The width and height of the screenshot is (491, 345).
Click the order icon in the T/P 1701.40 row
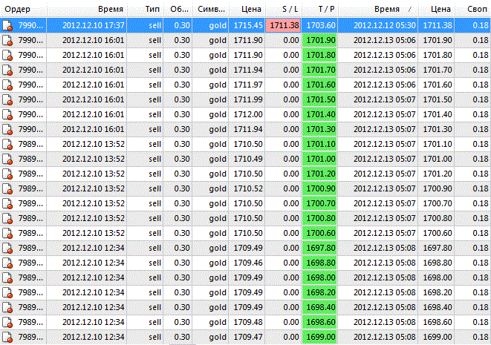click(x=7, y=115)
